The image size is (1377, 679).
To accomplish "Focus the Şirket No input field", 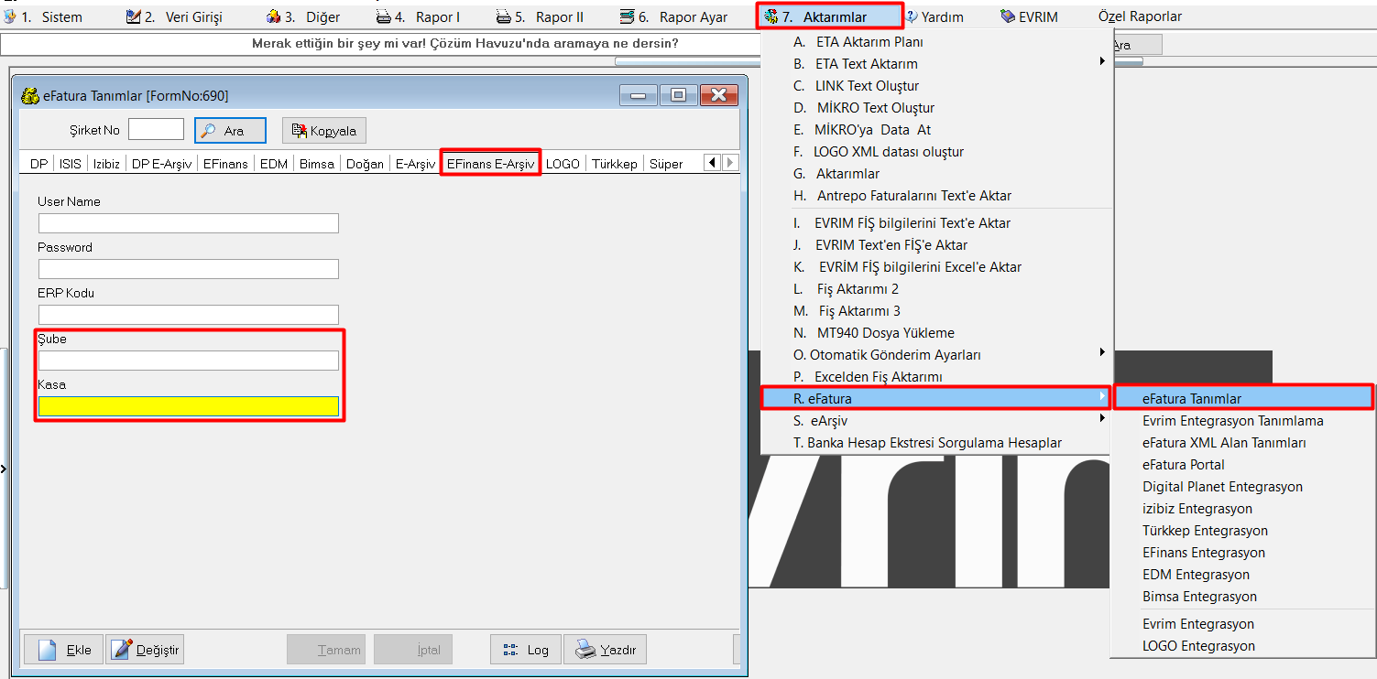I will (157, 130).
